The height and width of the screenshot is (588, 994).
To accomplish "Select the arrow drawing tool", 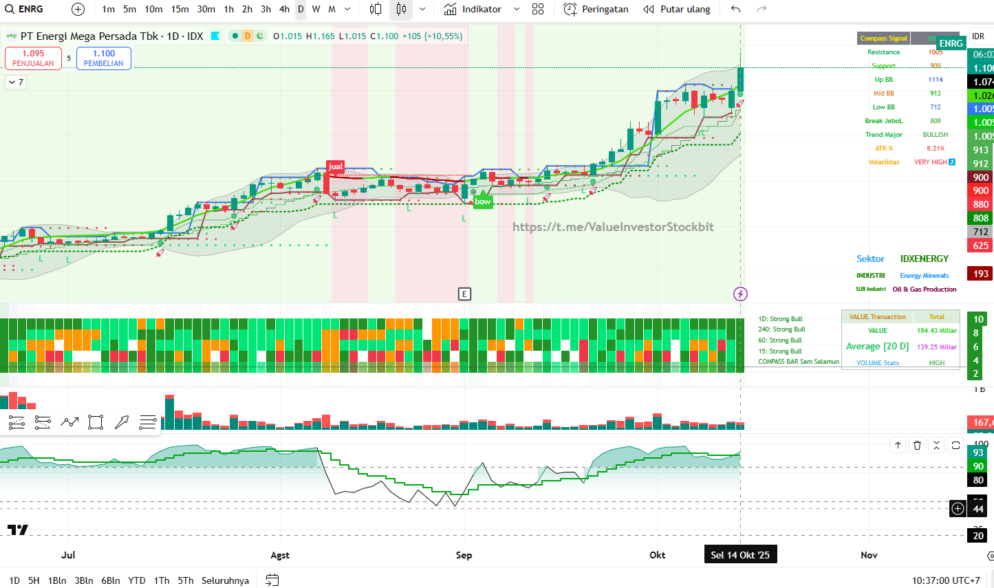I will coord(122,422).
